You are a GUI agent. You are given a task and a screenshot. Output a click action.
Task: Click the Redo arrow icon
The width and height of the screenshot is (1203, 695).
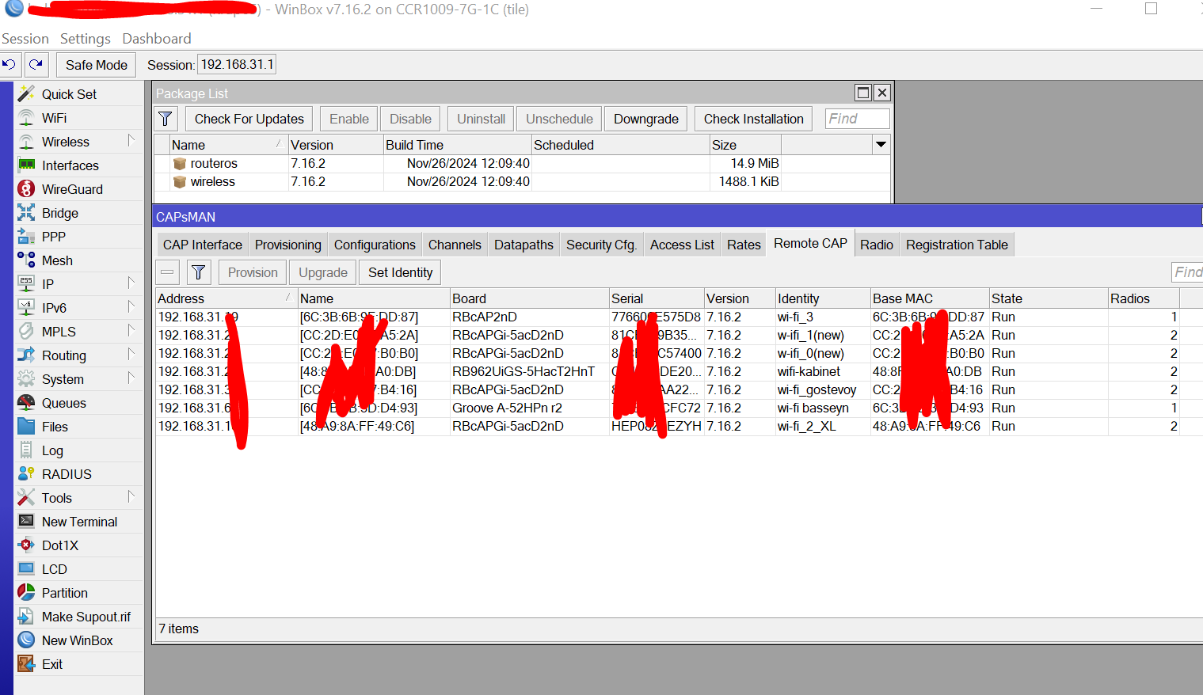(36, 65)
